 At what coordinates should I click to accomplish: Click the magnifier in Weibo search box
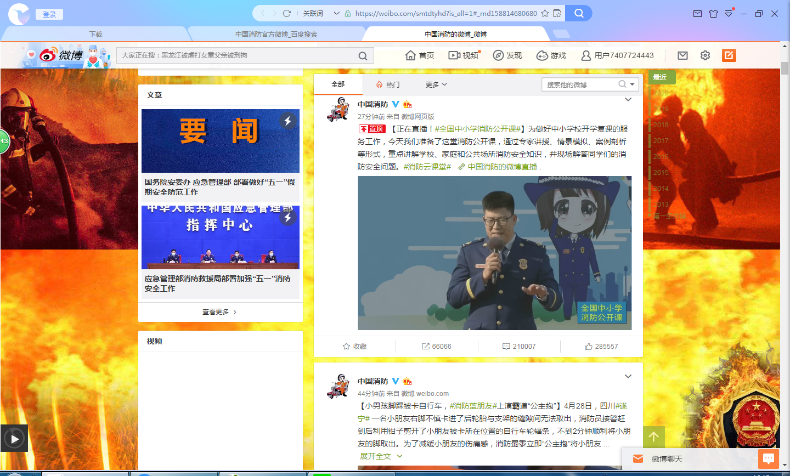pos(363,55)
